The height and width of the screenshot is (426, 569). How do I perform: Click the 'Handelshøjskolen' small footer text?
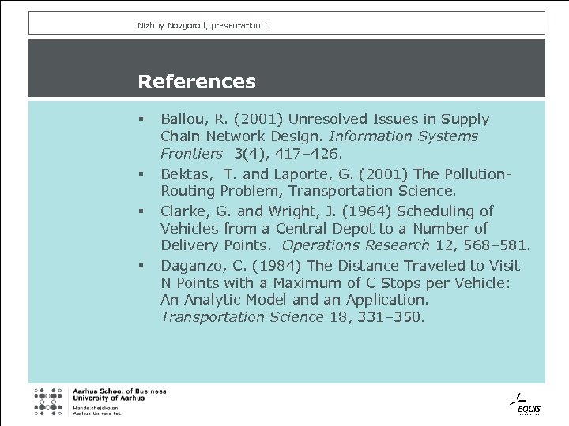[x=96, y=409]
